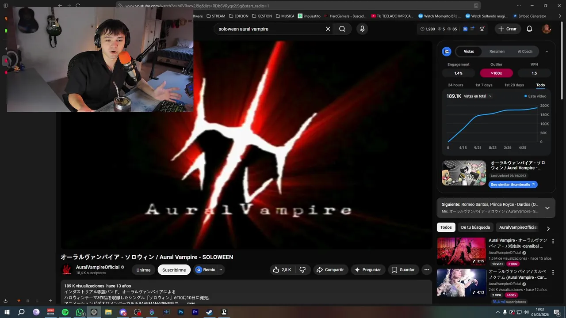Open AuralVampireOfficial channel avatar
The height and width of the screenshot is (318, 566).
point(66,270)
